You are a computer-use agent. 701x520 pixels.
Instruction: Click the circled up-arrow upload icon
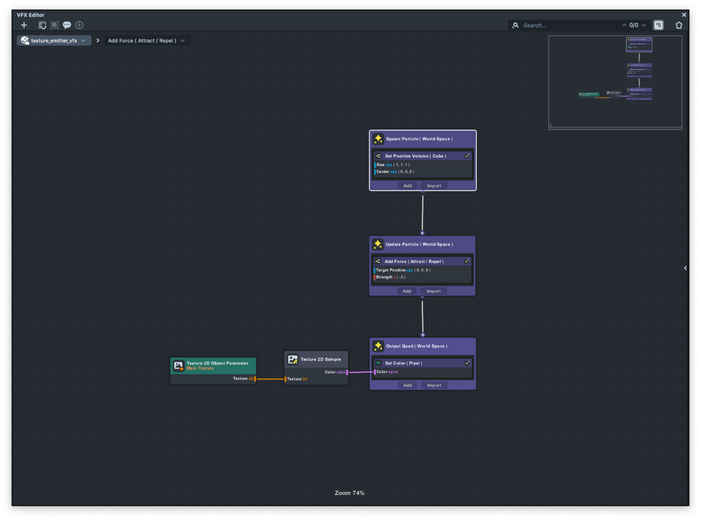pyautogui.click(x=79, y=25)
